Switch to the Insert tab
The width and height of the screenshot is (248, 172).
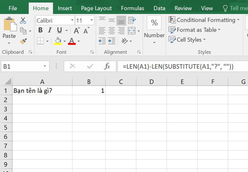coord(65,8)
